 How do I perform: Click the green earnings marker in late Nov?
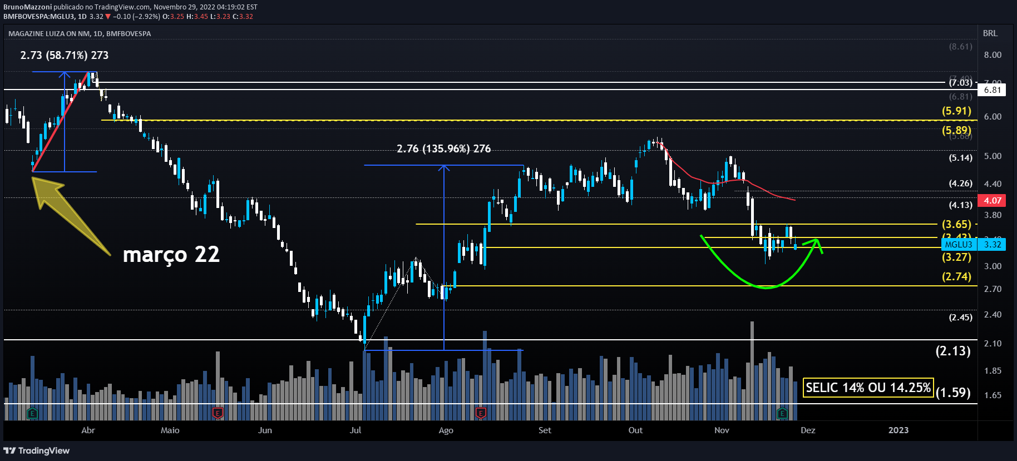coord(782,413)
